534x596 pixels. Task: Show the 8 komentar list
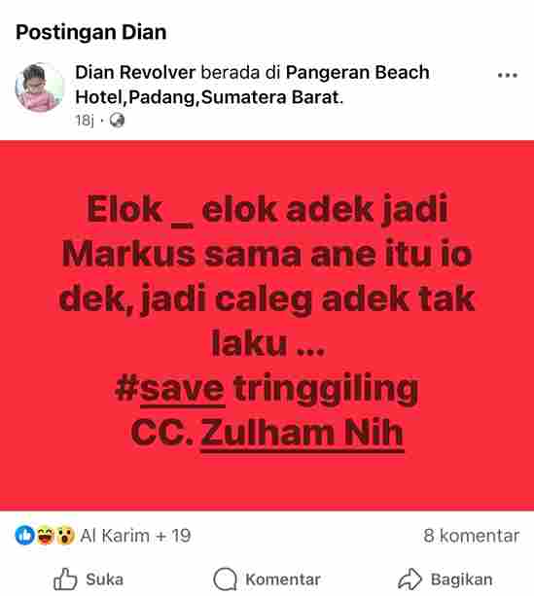(x=471, y=536)
